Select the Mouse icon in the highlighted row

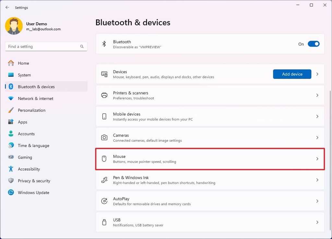tap(104, 158)
